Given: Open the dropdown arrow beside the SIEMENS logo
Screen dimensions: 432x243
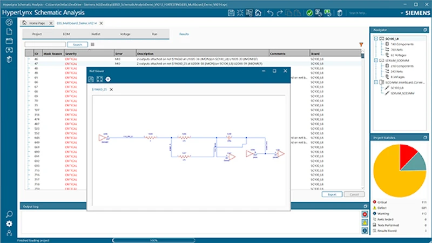Looking at the screenshot, I should (x=402, y=13).
